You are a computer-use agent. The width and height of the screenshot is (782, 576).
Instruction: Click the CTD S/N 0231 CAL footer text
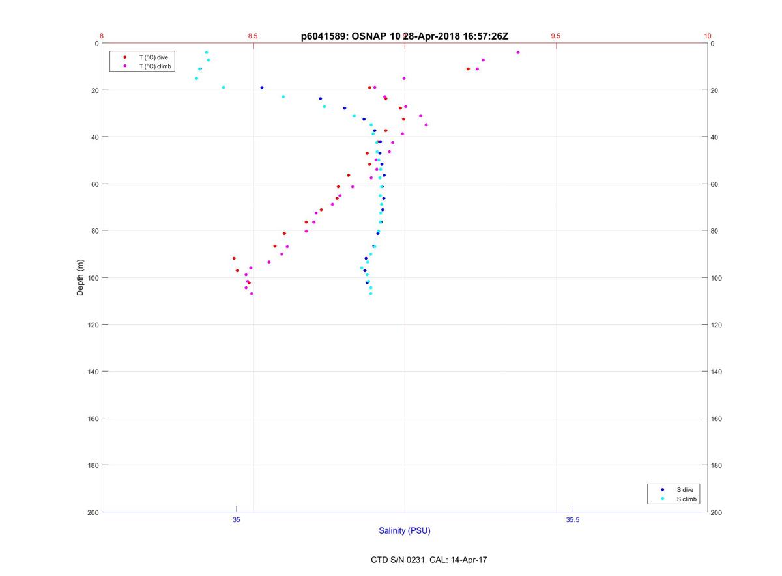click(x=429, y=560)
